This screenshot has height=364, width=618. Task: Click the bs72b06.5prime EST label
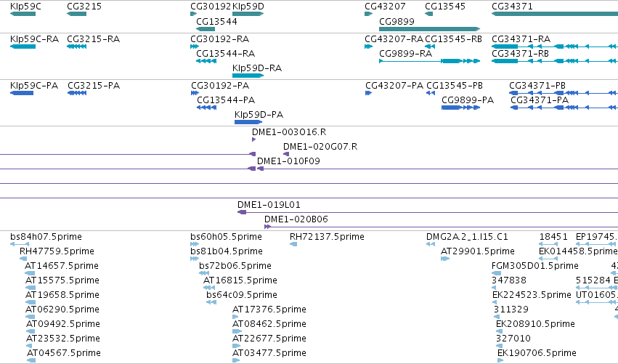coord(235,266)
